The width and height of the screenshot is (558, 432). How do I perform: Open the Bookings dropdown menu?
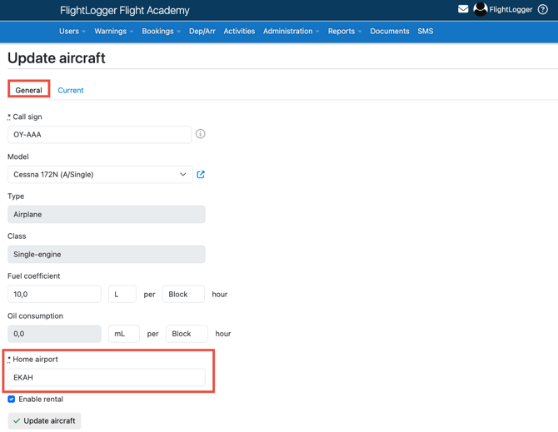[x=161, y=32]
